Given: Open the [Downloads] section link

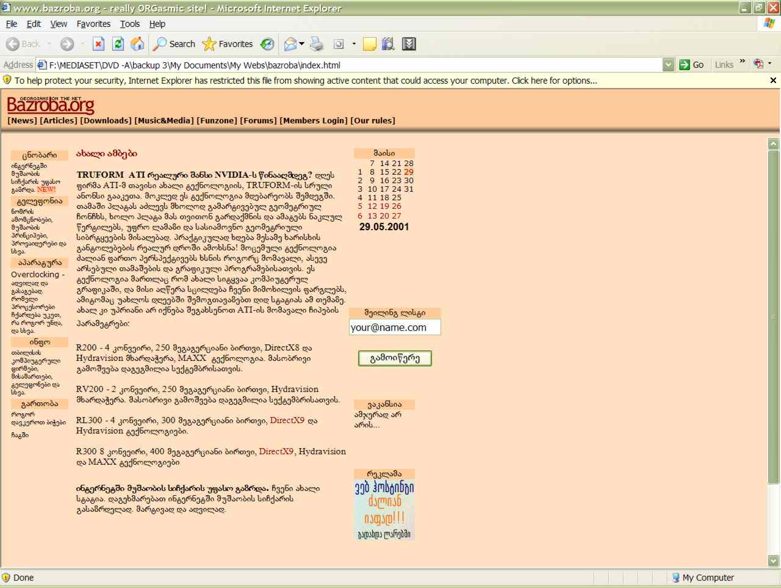Looking at the screenshot, I should 106,121.
